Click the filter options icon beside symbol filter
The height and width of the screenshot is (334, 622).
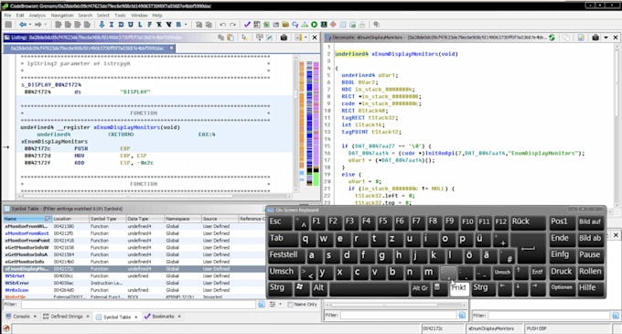[x=273, y=304]
